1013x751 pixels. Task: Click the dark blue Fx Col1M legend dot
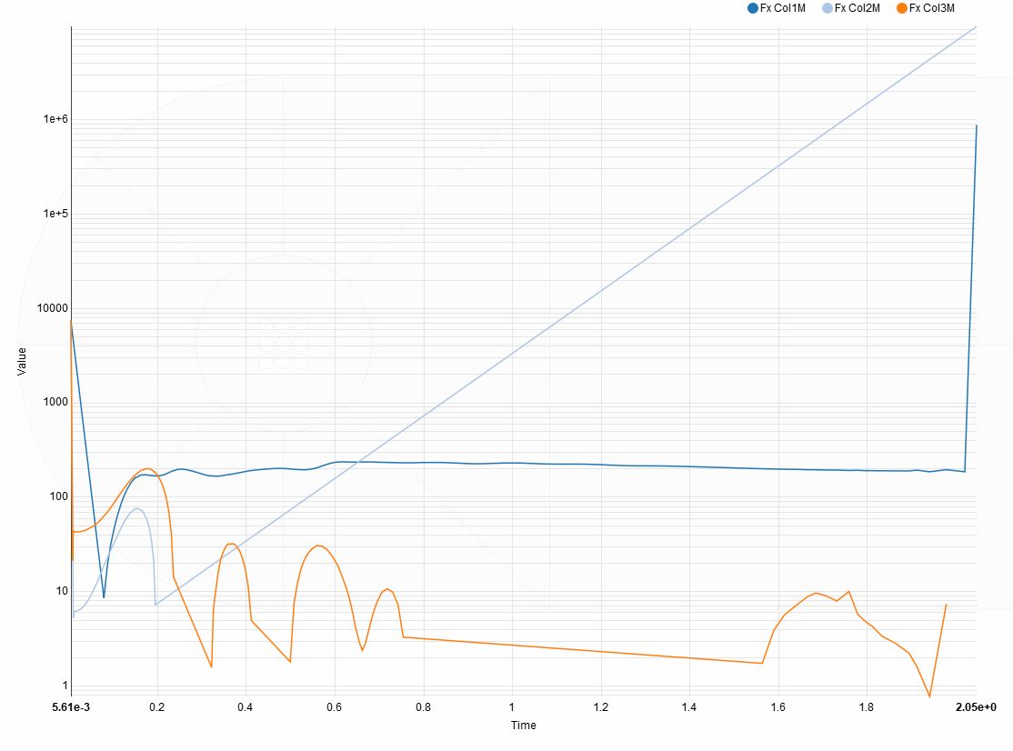[753, 8]
